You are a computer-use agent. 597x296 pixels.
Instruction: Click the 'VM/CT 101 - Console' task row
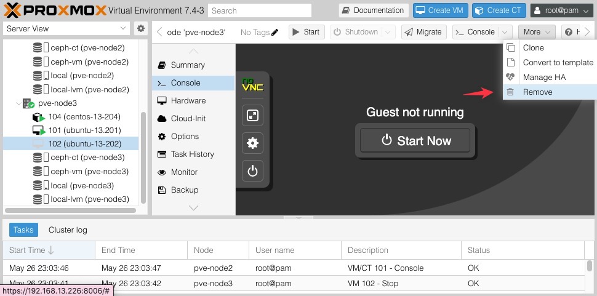[x=293, y=268]
